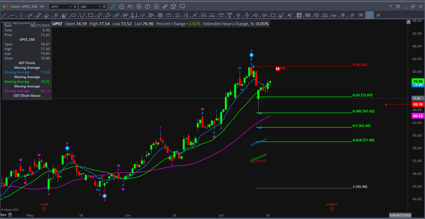Toggle the magnet snap mode
Image resolution: width=425 pixels, height=219 pixels.
pos(369,15)
